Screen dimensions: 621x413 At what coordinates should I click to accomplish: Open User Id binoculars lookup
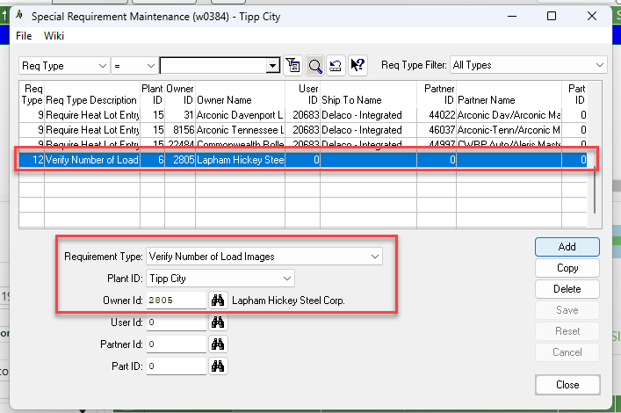pyautogui.click(x=218, y=322)
